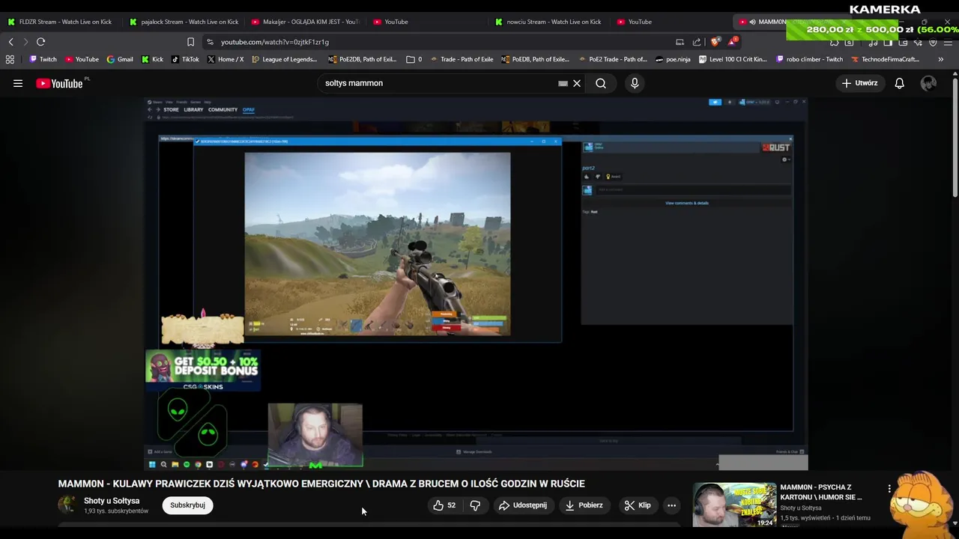959x539 pixels.
Task: Show hidden bookmarks with the overflow chevron
Action: coord(940,59)
